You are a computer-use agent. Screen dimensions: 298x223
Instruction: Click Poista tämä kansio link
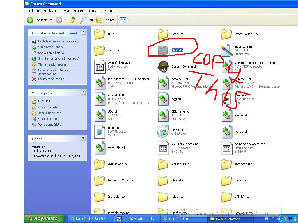pyautogui.click(x=51, y=79)
